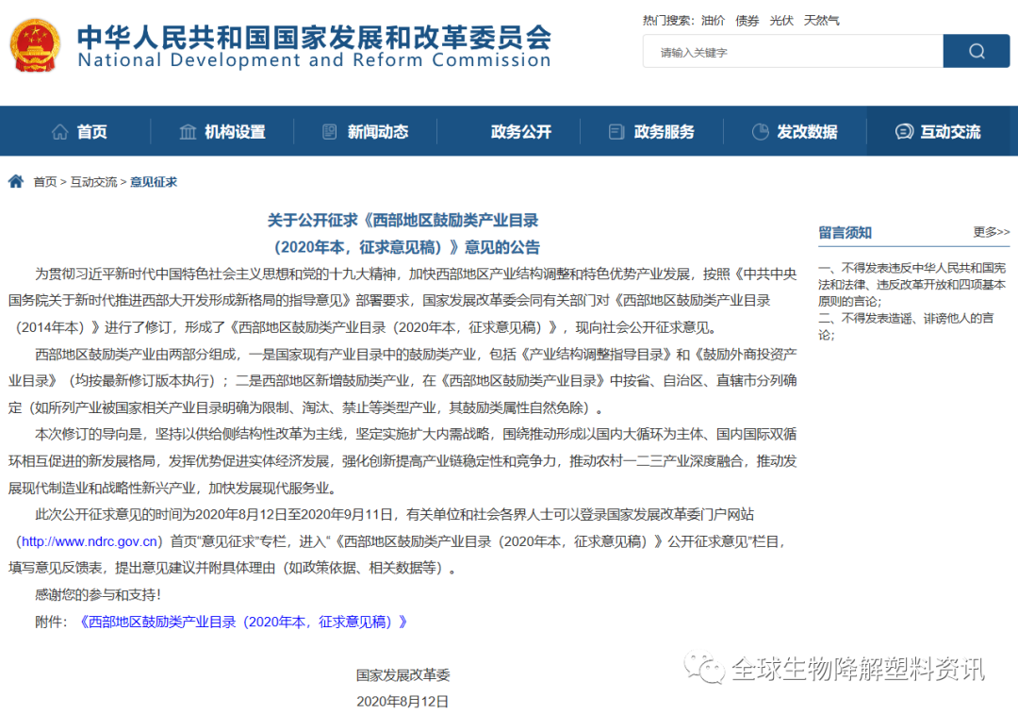Select hot search term 天然气
Viewport: 1018px width, 714px height.
pos(821,20)
